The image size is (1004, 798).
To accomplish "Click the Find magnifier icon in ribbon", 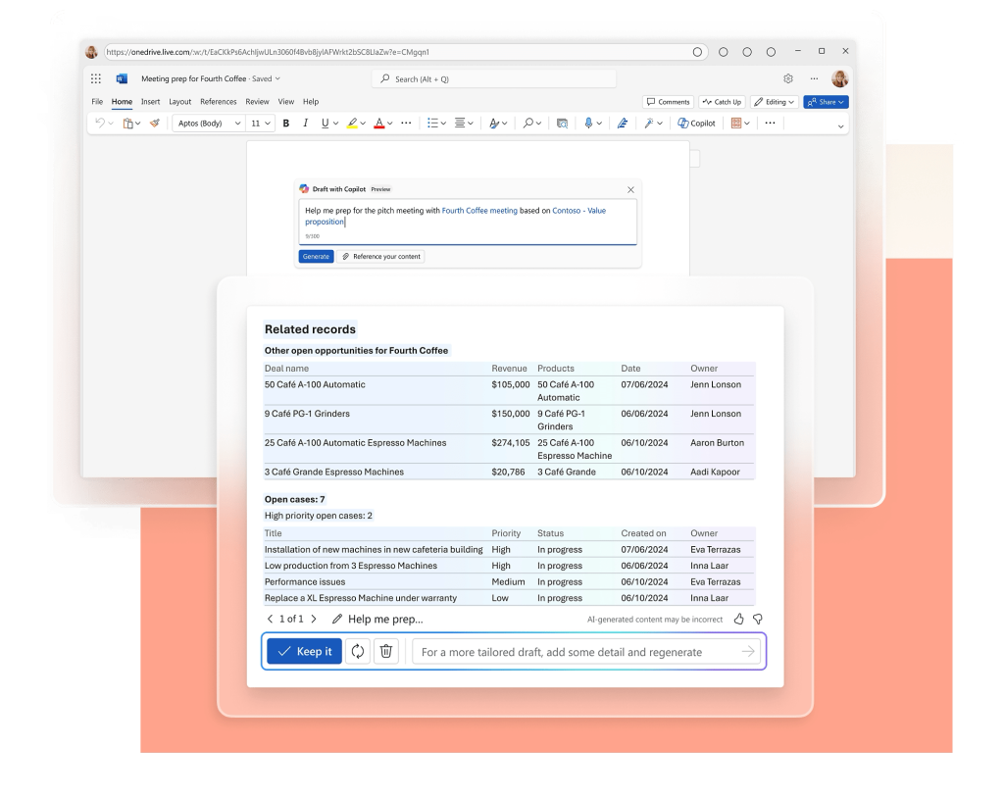I will click(528, 123).
